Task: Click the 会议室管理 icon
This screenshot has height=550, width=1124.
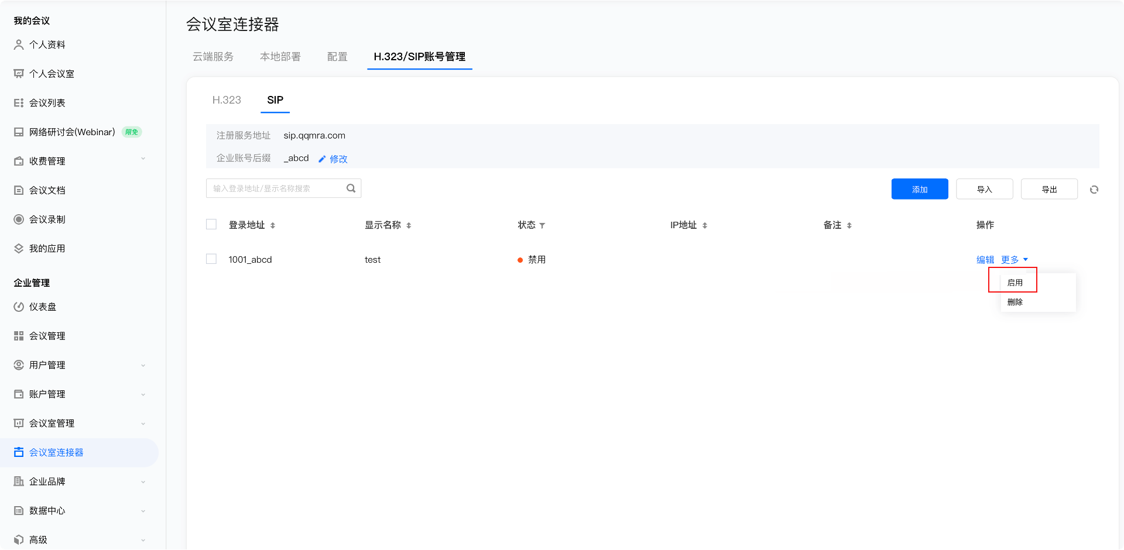Action: pos(19,423)
